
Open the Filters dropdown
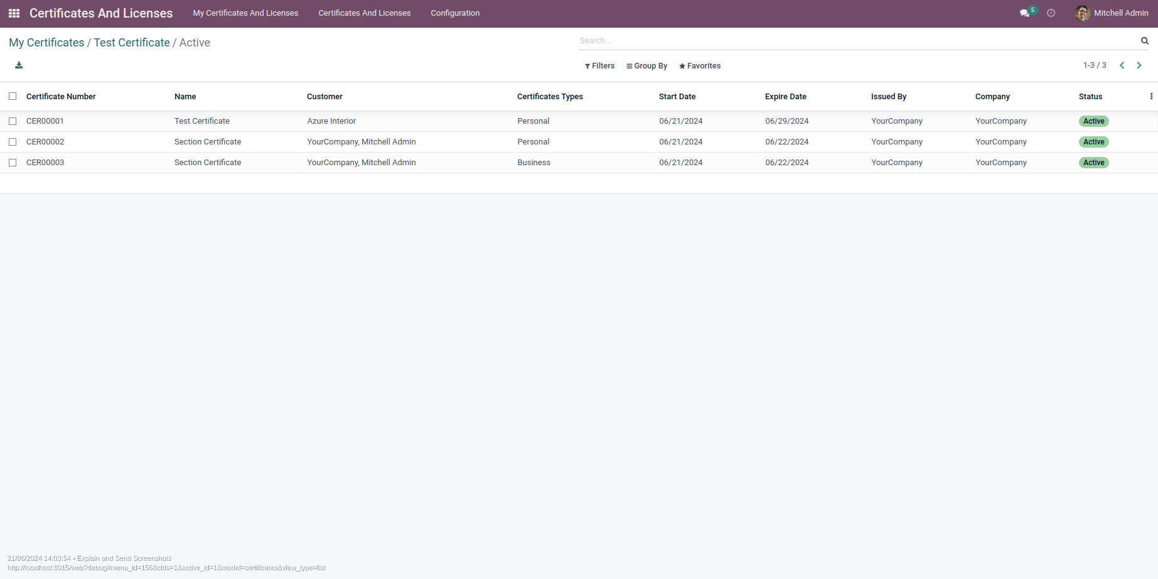point(599,66)
